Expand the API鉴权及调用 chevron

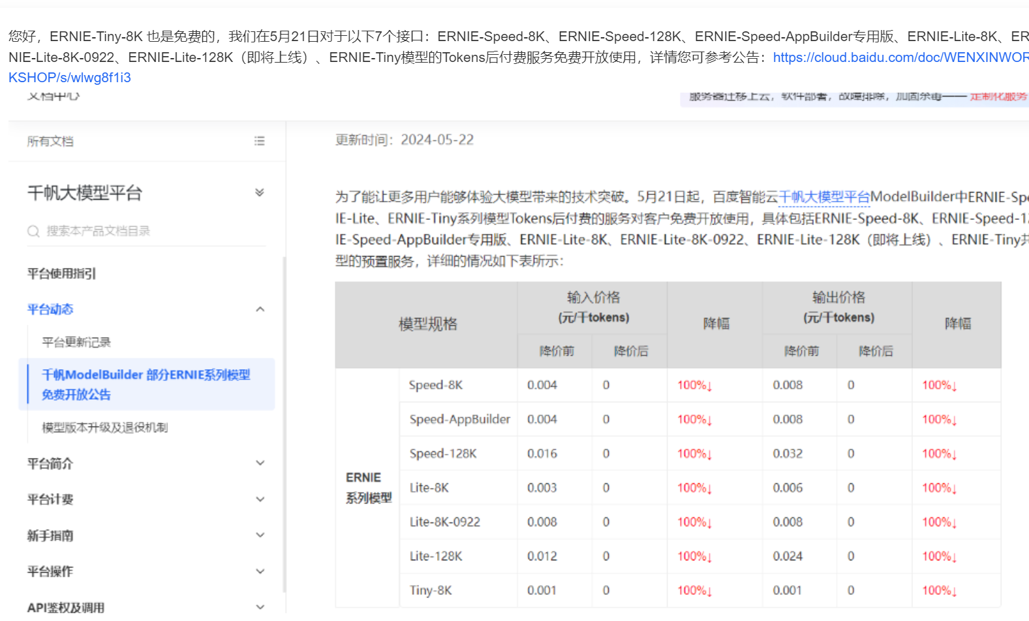260,607
